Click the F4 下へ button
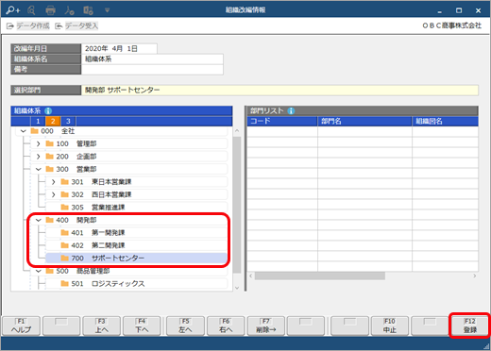The image size is (491, 351). pos(142,326)
